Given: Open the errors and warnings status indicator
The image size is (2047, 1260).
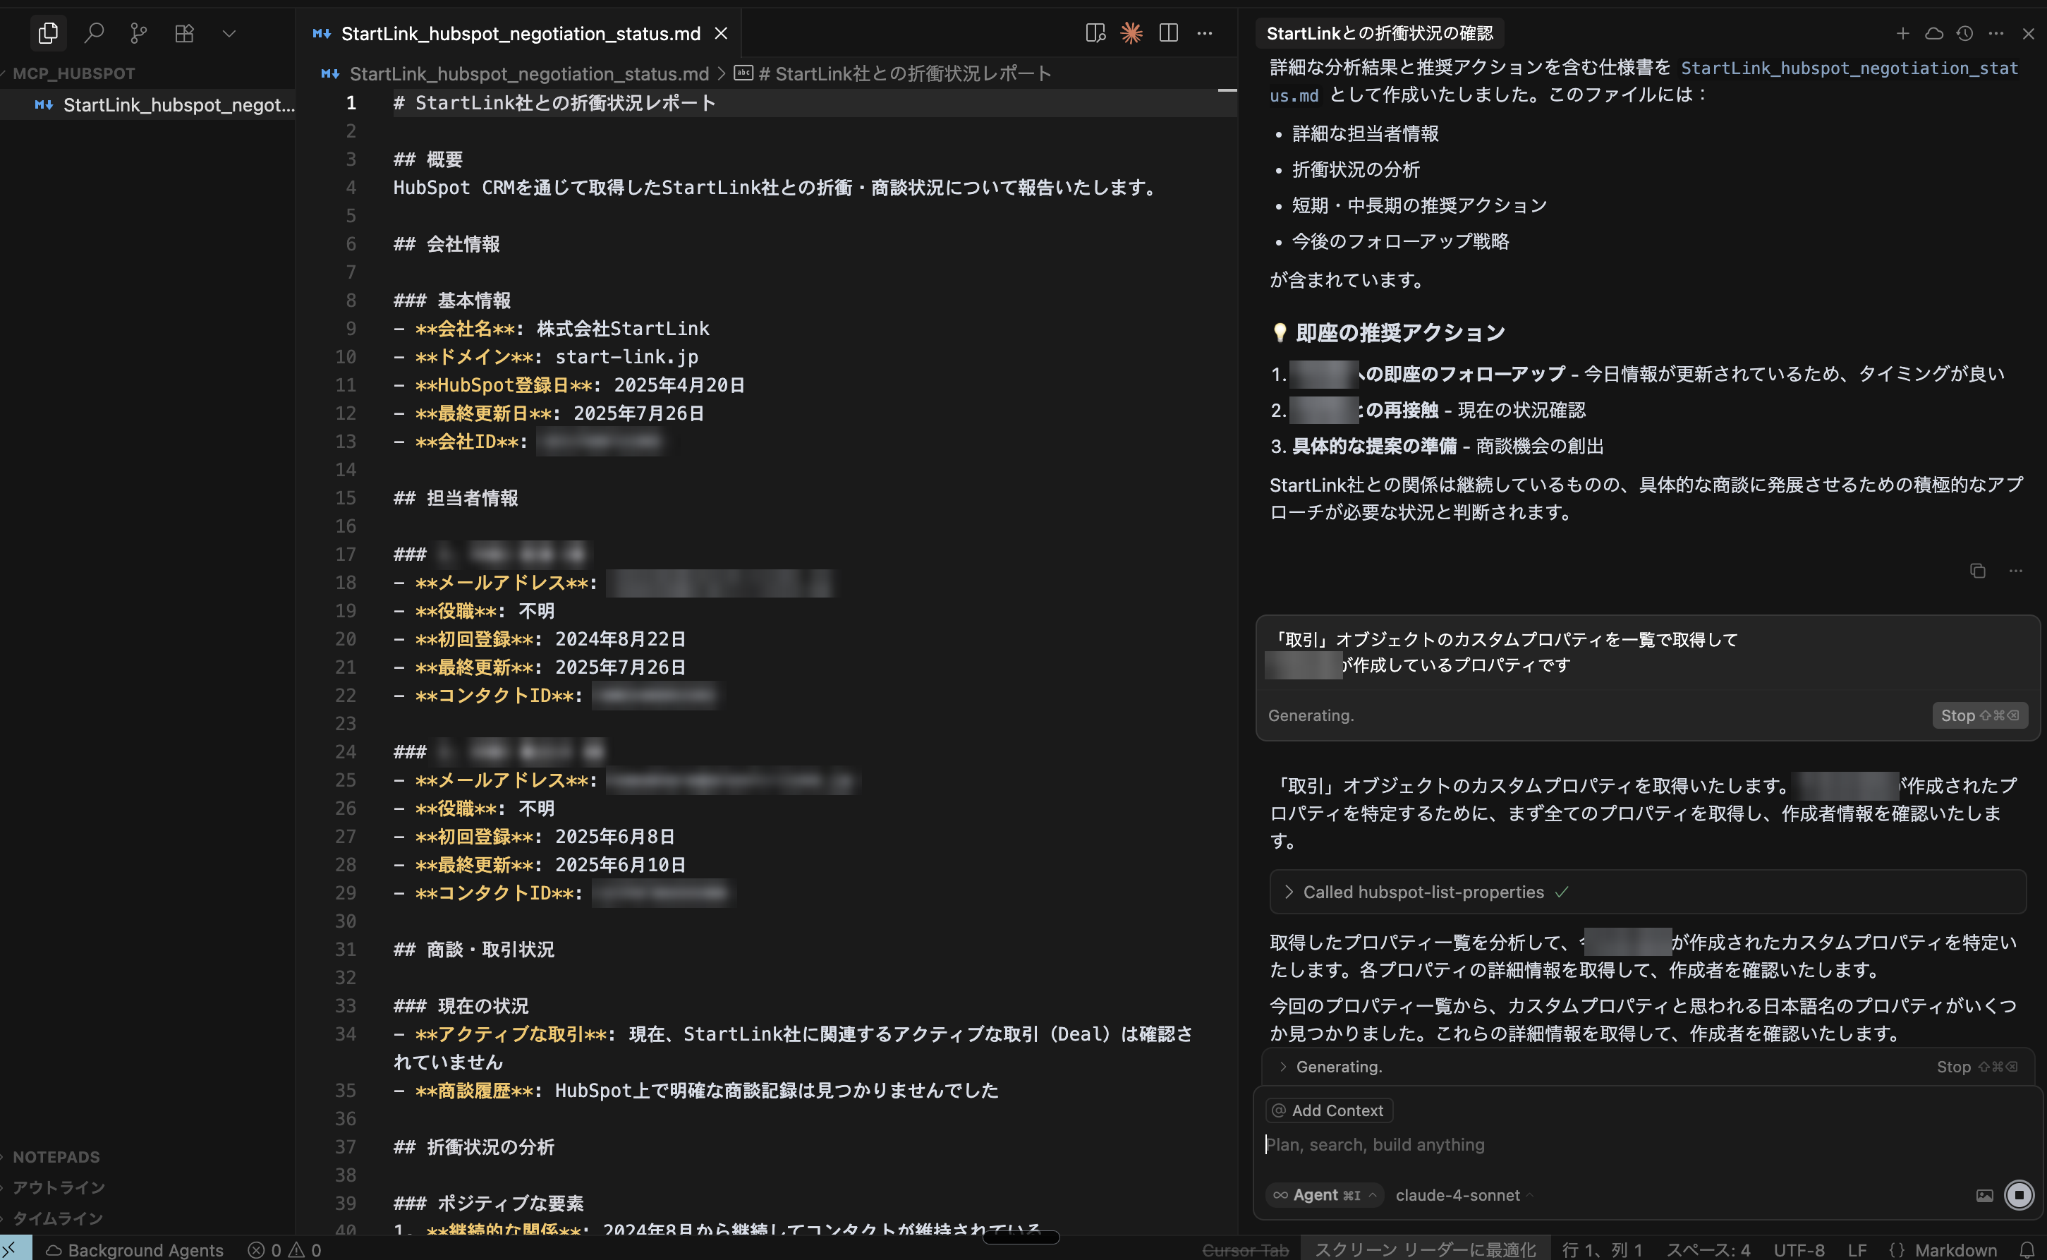Looking at the screenshot, I should point(285,1249).
